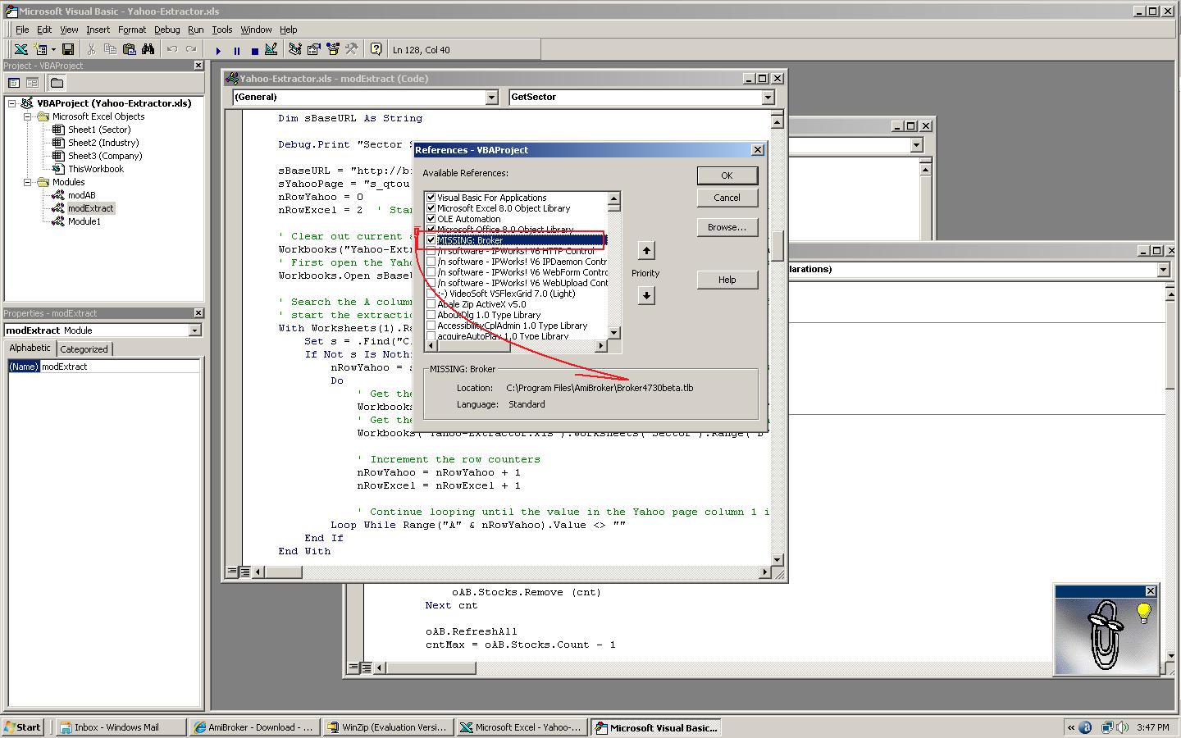Image resolution: width=1181 pixels, height=738 pixels.
Task: Click the Run Sub play icon
Action: (218, 50)
